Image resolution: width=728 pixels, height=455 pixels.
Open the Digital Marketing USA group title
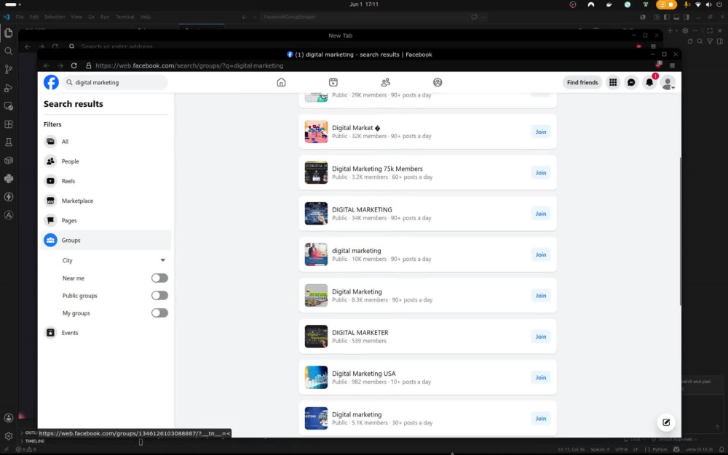coord(363,374)
